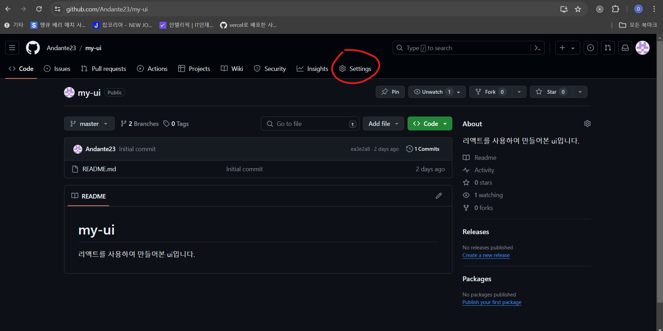
Task: Pin the my-ui repository
Action: click(390, 92)
